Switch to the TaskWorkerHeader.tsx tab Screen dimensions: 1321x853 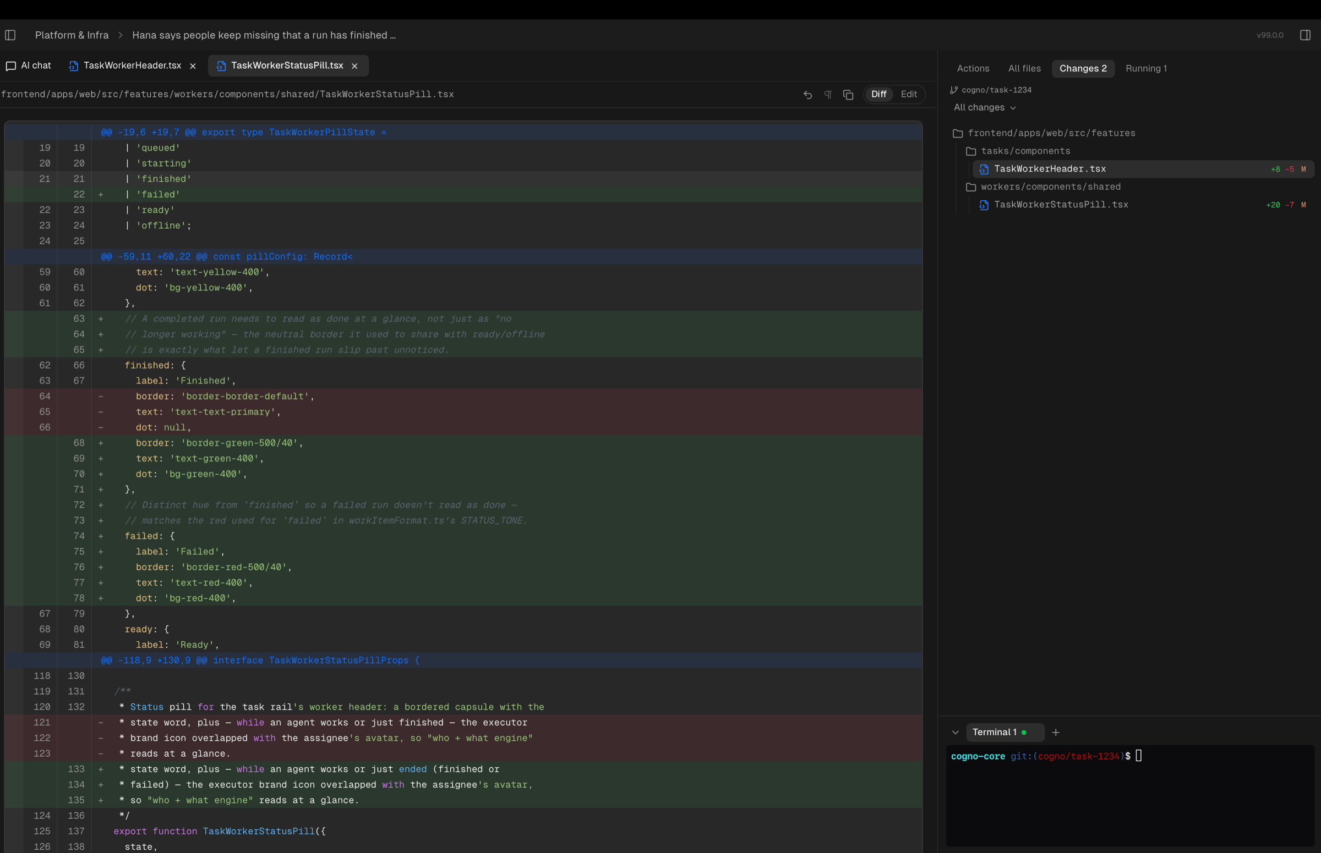click(133, 66)
